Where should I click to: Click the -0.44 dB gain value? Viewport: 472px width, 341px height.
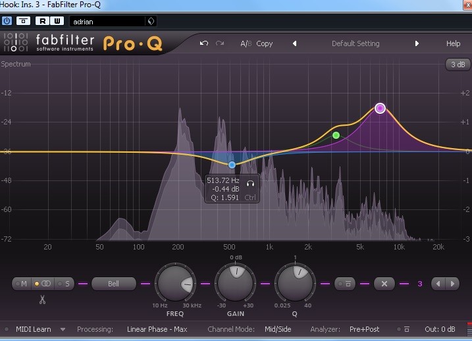coord(225,189)
